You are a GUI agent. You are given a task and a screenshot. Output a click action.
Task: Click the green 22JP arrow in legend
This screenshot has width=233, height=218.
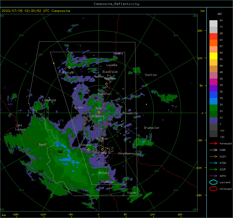[213, 169]
